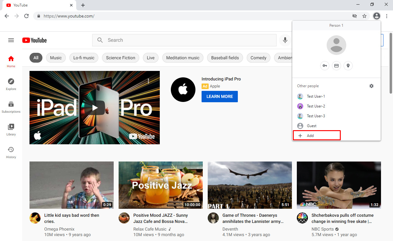Open the Game of Thrones video thumbnail
Image resolution: width=393 pixels, height=241 pixels.
[250, 185]
